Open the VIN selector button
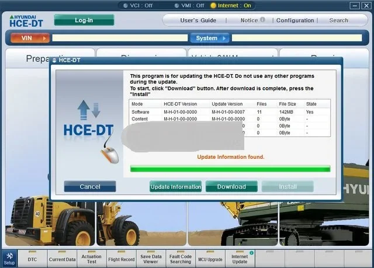Viewport: 374px width, 268px height. pyautogui.click(x=30, y=38)
